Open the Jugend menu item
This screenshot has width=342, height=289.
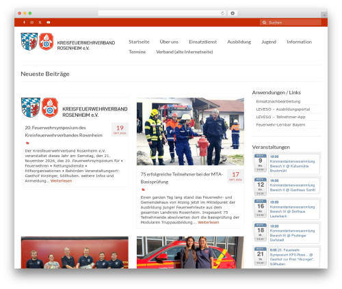(269, 42)
